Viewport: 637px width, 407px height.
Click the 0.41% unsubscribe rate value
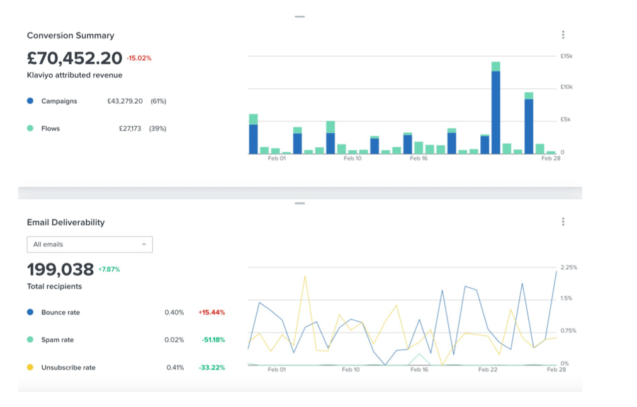point(175,367)
